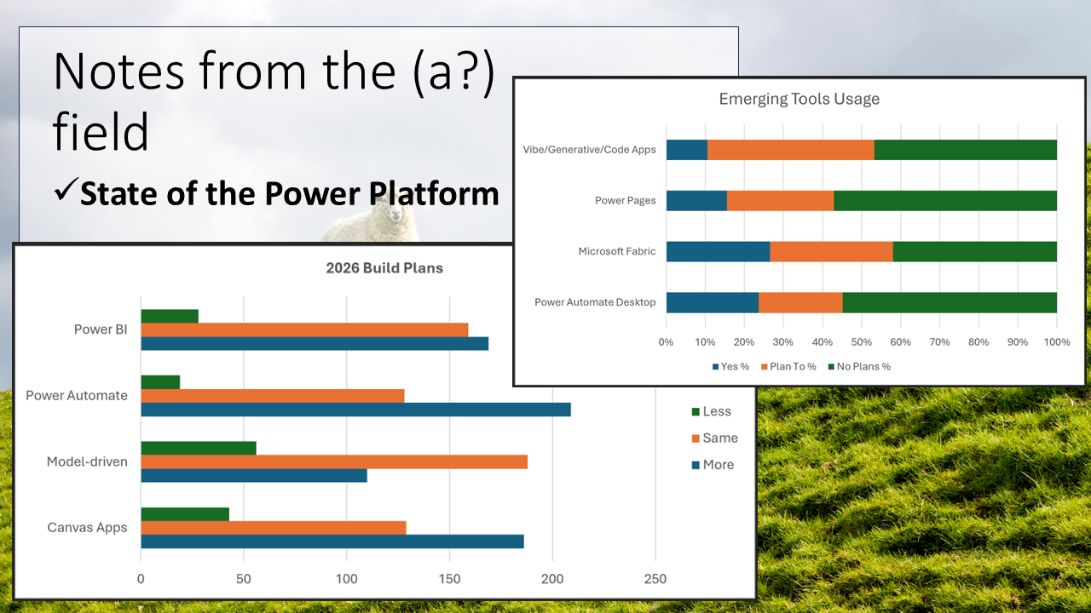The image size is (1091, 613).
Task: Click the '100%' axis label in Emerging Tools chart
Action: click(1057, 342)
